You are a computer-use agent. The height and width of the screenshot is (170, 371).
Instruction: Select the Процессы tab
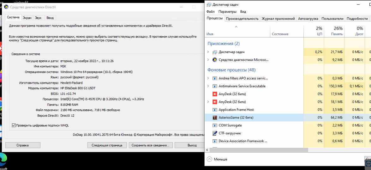pos(215,18)
